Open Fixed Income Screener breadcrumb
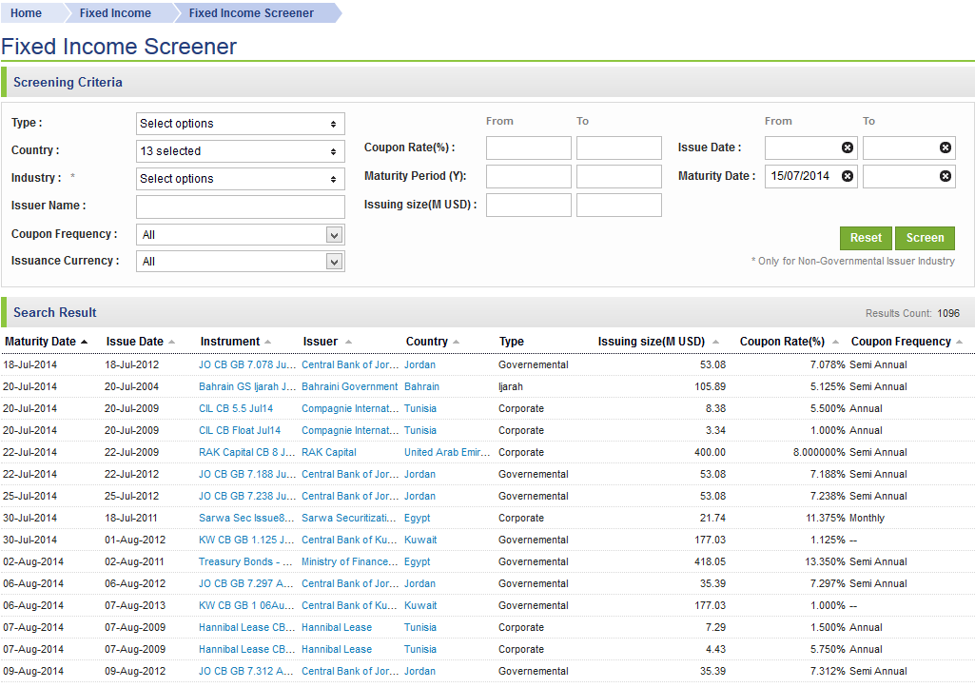Image resolution: width=975 pixels, height=688 pixels. [x=251, y=13]
